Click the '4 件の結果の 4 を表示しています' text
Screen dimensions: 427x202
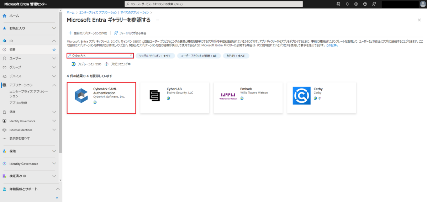tap(89, 76)
